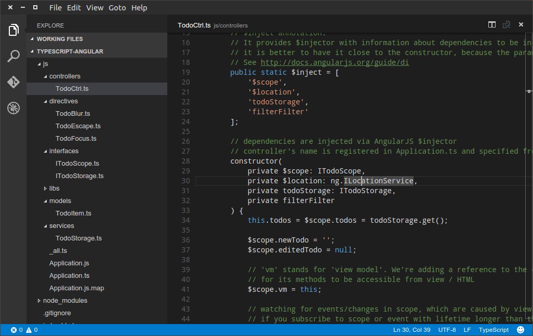
Task: Click the warning count icon in status bar
Action: pos(29,330)
